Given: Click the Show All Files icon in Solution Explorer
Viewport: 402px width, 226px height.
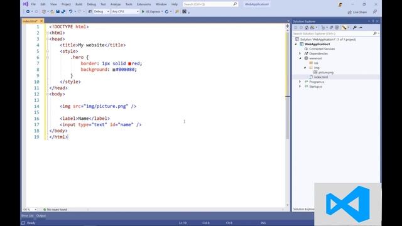Looking at the screenshot, I should (x=337, y=28).
